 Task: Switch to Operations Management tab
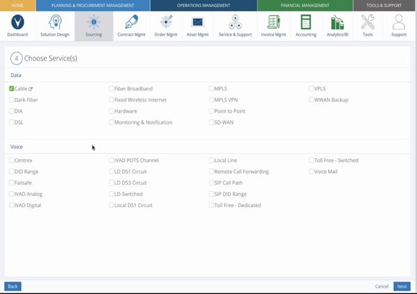click(204, 6)
